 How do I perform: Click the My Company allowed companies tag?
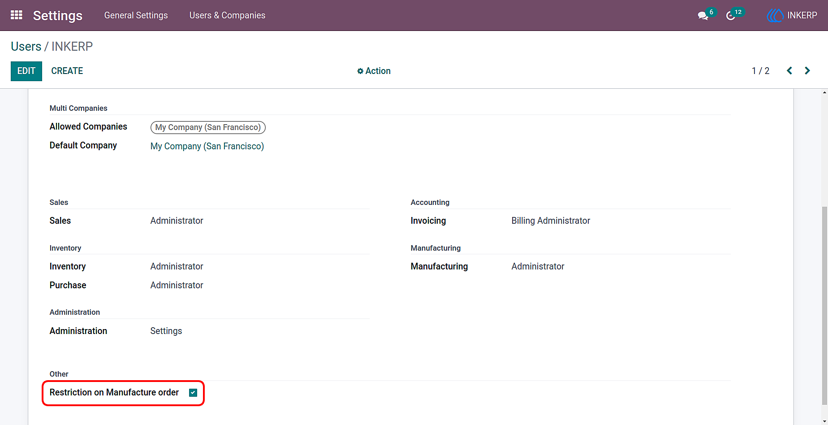click(208, 127)
